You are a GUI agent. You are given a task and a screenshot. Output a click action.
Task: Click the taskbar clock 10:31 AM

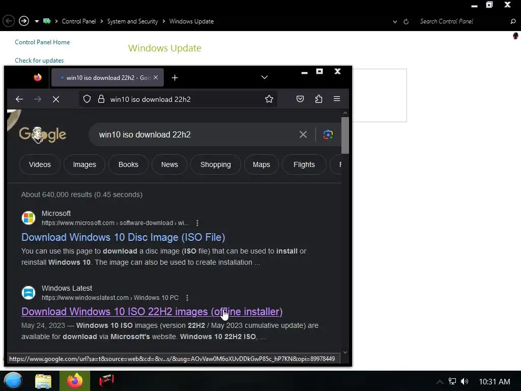tap(495, 382)
